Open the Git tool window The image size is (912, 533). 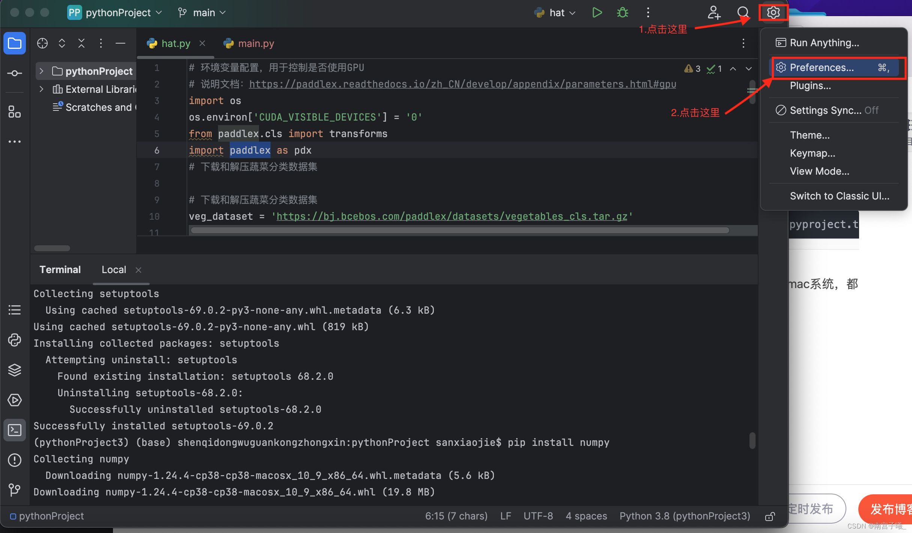pos(14,490)
